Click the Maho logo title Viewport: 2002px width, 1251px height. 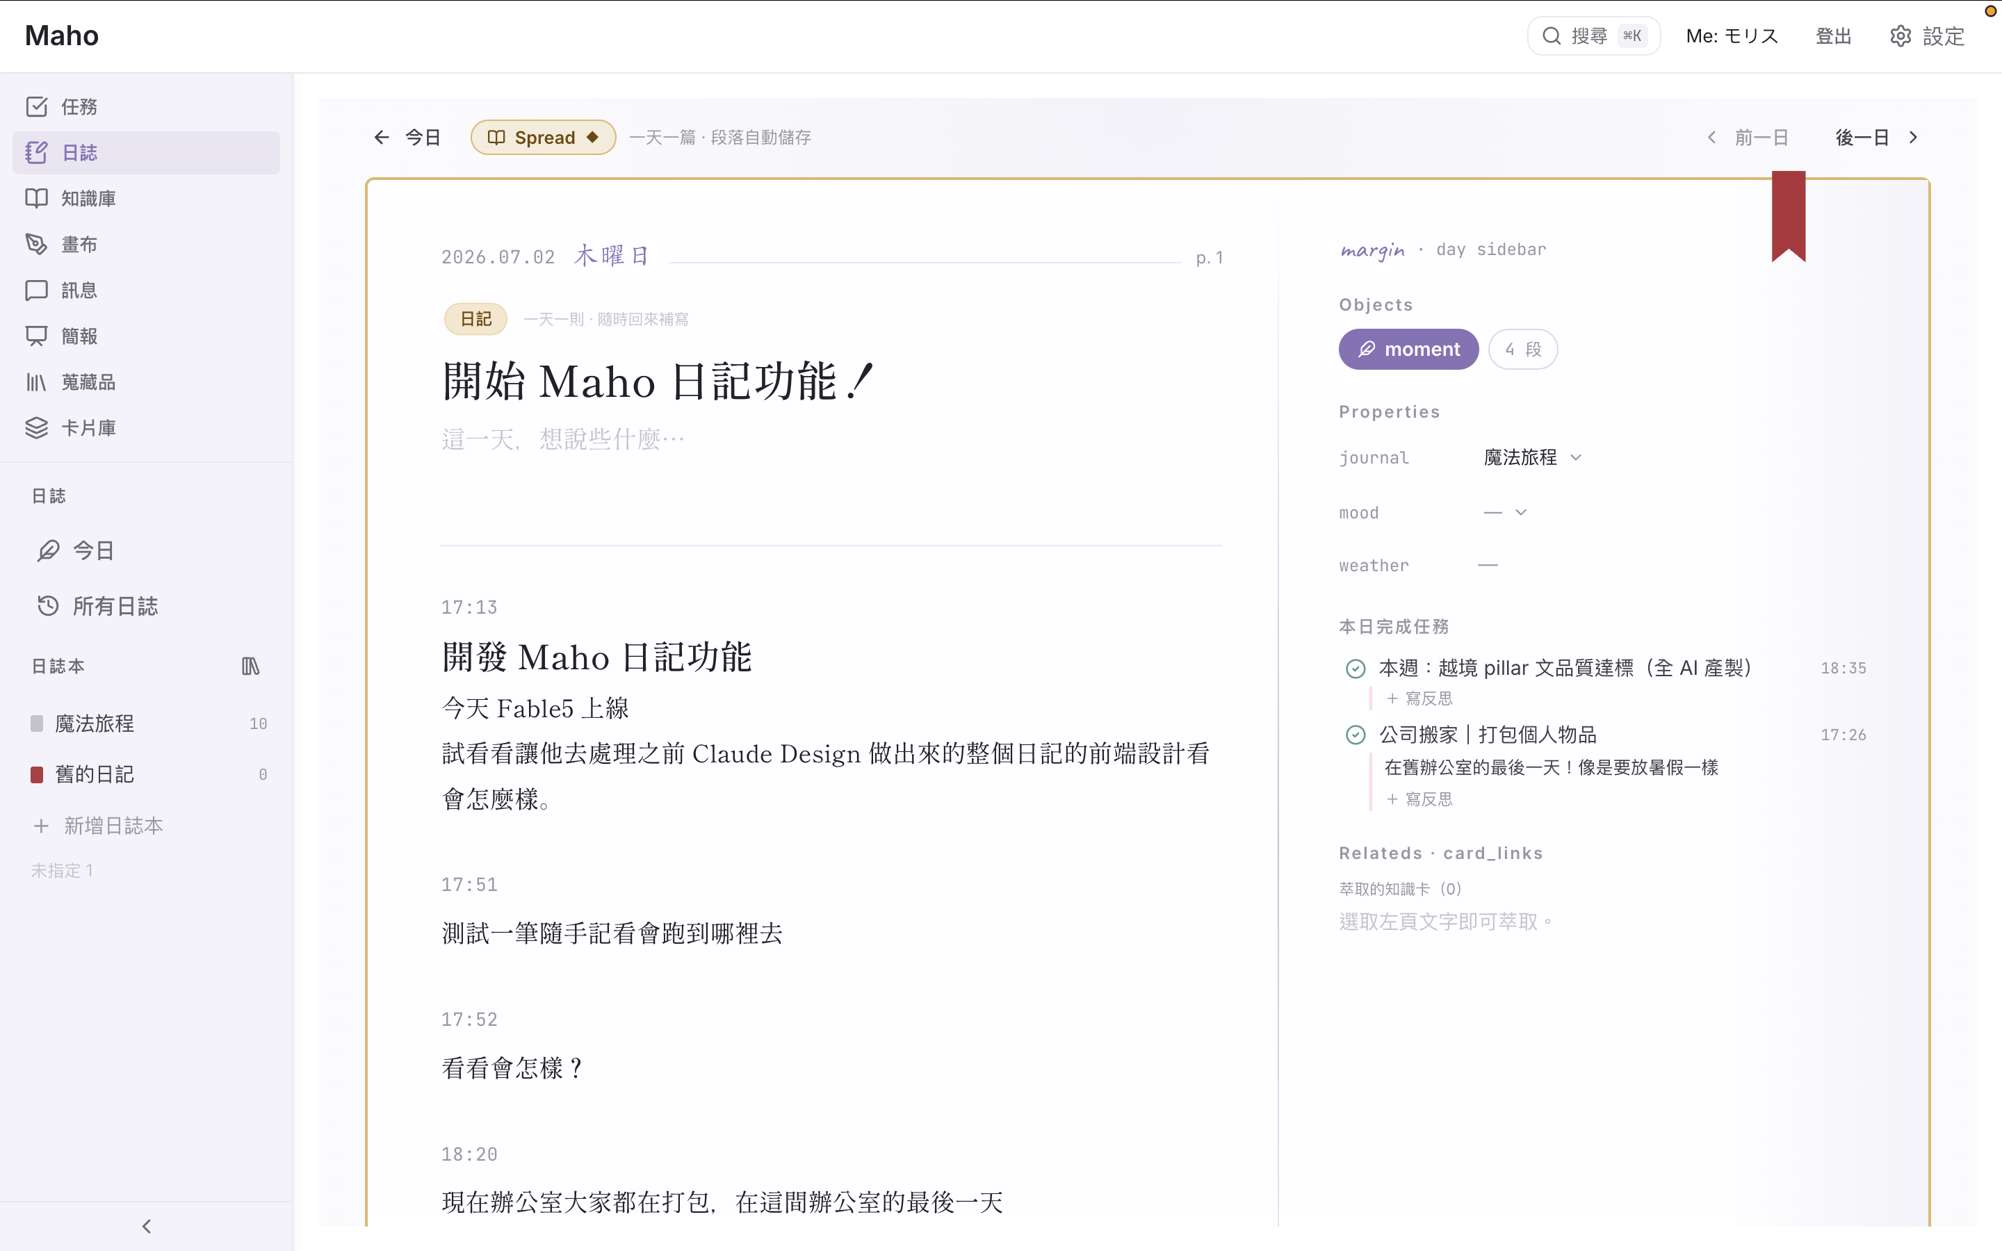pyautogui.click(x=61, y=35)
